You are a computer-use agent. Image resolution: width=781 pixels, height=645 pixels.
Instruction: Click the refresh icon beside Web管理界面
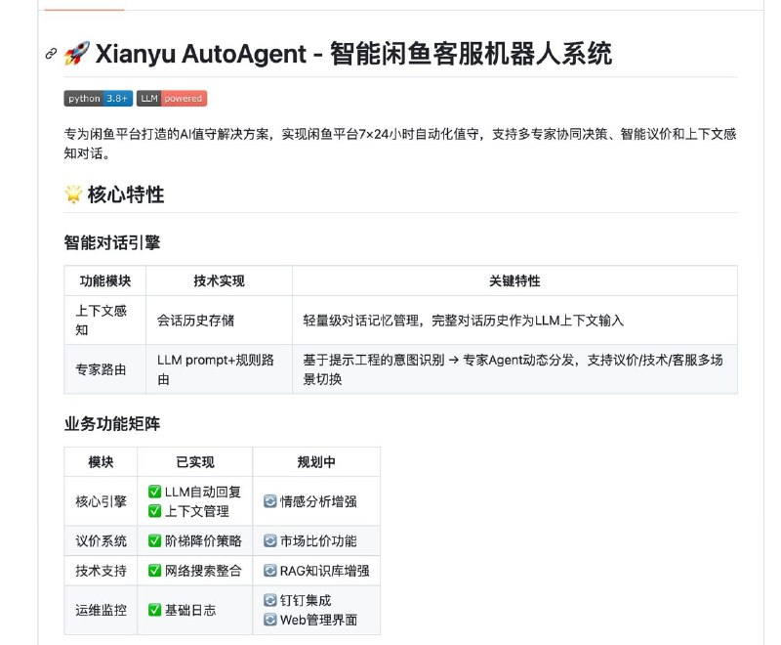[270, 620]
